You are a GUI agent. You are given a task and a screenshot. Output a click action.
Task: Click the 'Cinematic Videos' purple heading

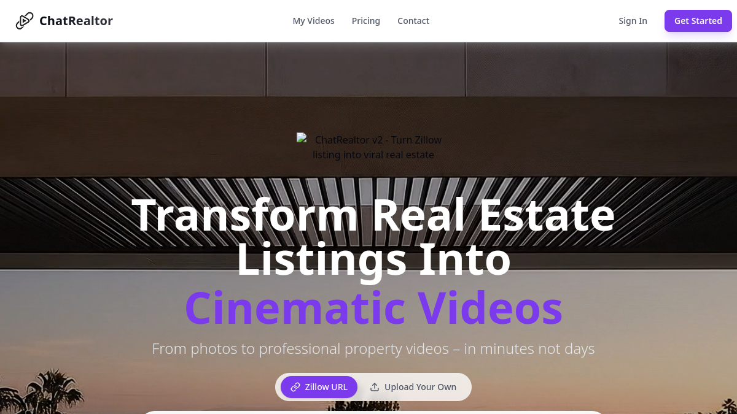pos(373,307)
